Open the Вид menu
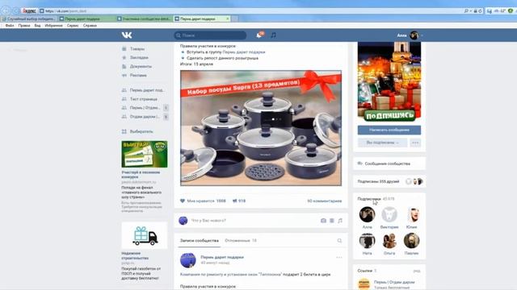This screenshot has height=290, width=517. [x=38, y=25]
